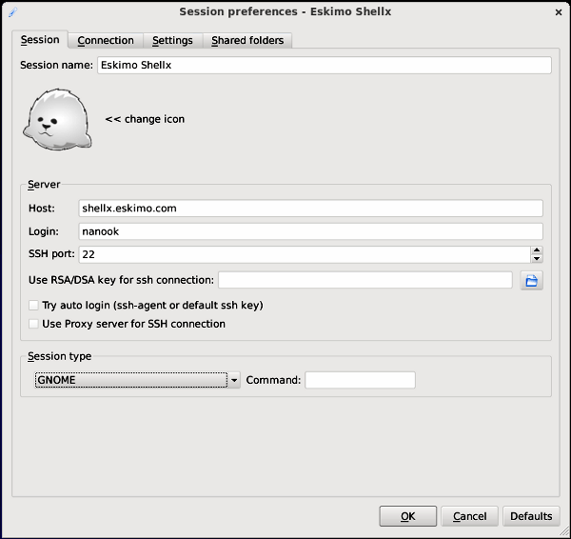
Task: Click the '<< change icon' label
Action: pyautogui.click(x=145, y=119)
